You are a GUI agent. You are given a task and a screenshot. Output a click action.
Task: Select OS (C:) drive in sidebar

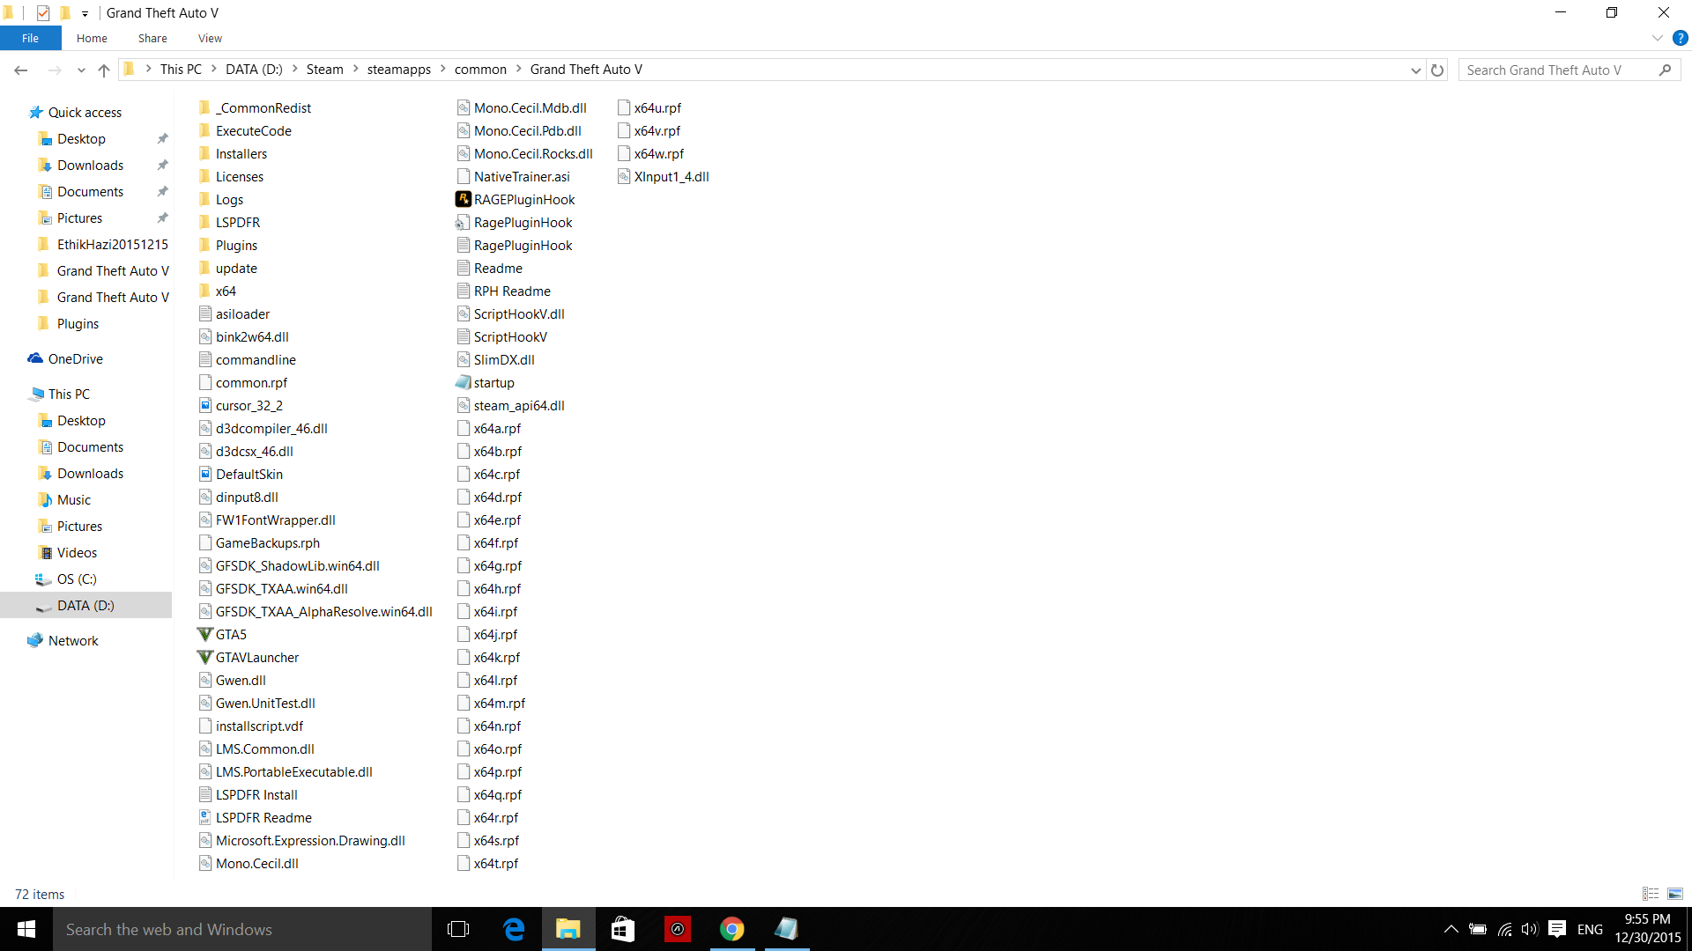(x=77, y=579)
